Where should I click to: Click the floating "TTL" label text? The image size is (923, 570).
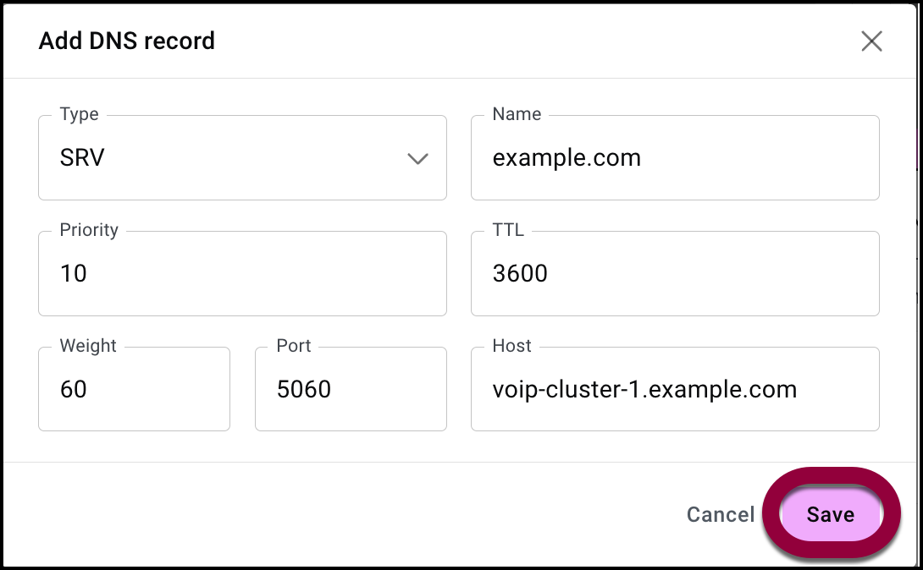508,230
